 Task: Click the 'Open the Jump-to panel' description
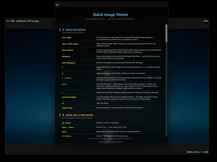click(x=129, y=79)
